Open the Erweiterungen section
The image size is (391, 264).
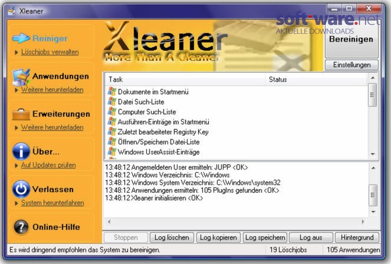[x=61, y=114]
